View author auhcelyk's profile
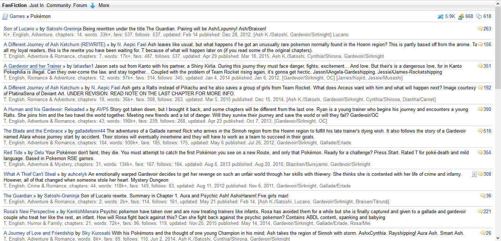501x241 pixels. pyautogui.click(x=77, y=174)
